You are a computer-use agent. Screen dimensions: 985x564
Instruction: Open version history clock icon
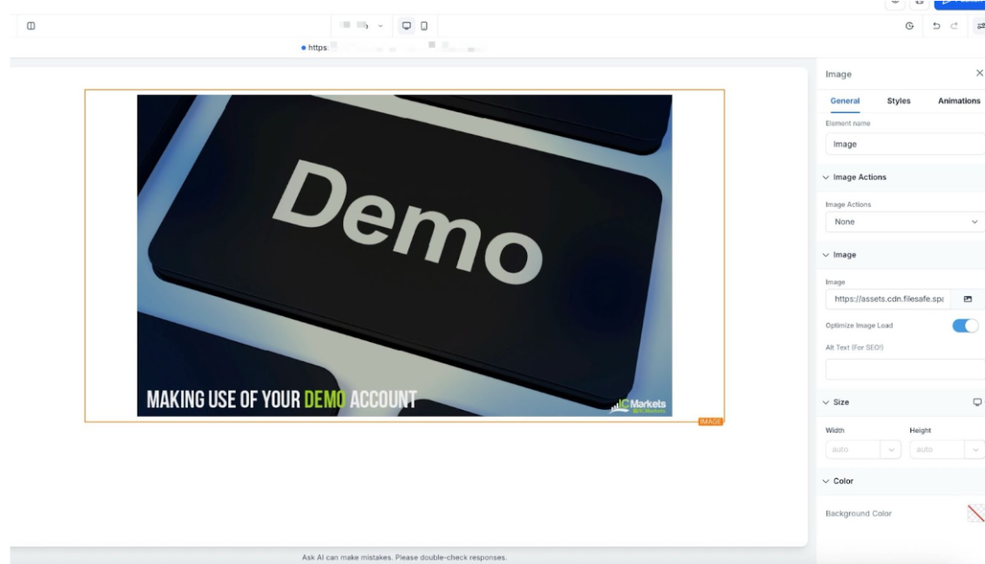coord(910,27)
